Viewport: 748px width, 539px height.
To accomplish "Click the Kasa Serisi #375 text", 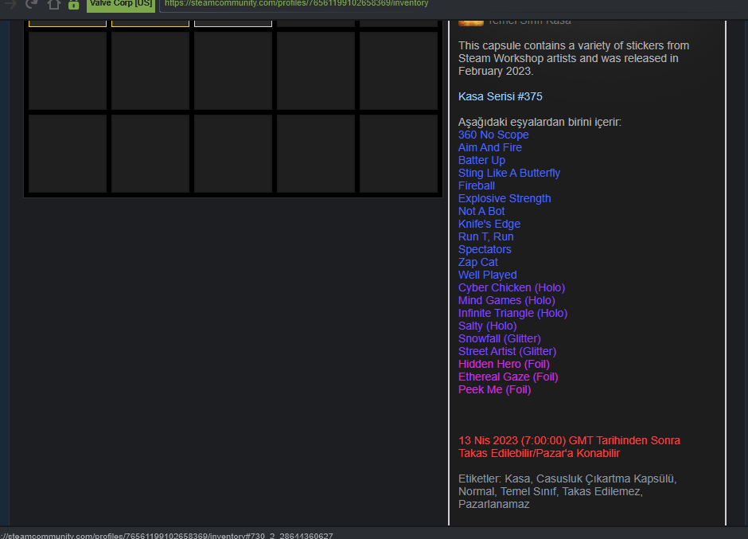I will 500,96.
